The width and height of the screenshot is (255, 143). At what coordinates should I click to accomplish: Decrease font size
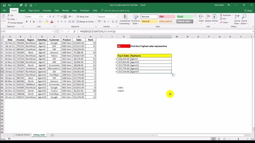pyautogui.click(x=53, y=17)
